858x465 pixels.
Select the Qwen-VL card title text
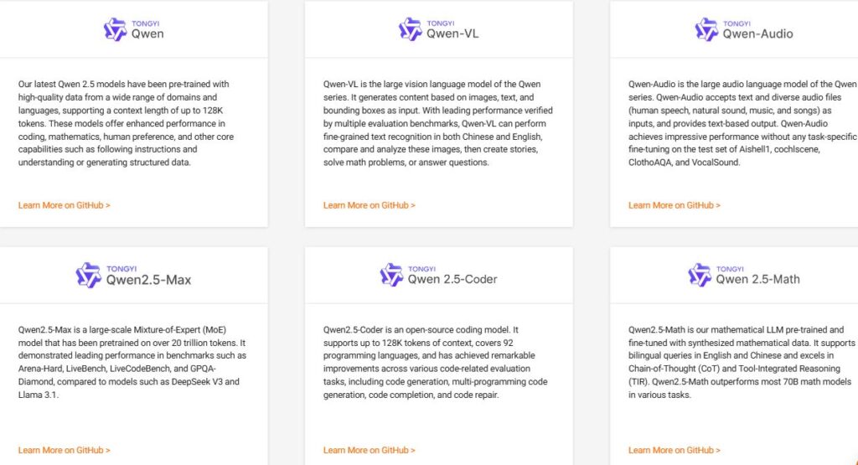pos(453,34)
